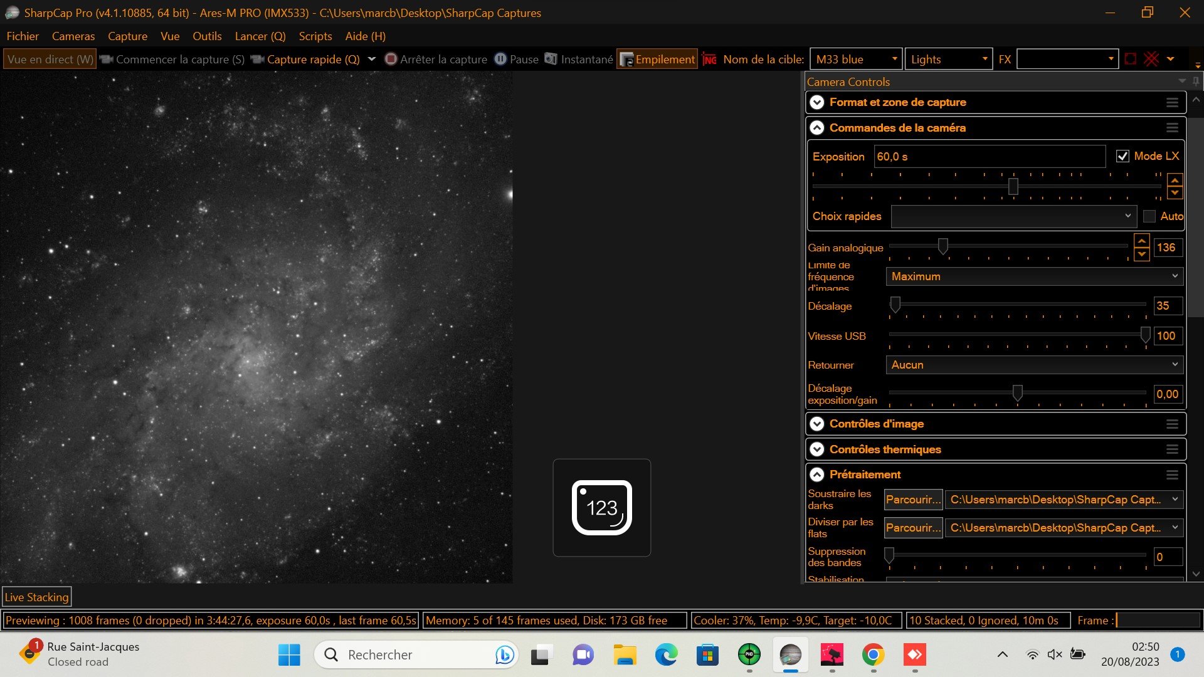Open the Scripts menu
Image resolution: width=1204 pixels, height=677 pixels.
coord(315,36)
